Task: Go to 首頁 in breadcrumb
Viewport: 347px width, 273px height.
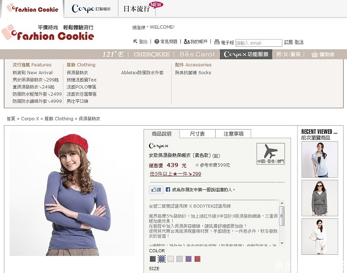Action: pos(11,119)
